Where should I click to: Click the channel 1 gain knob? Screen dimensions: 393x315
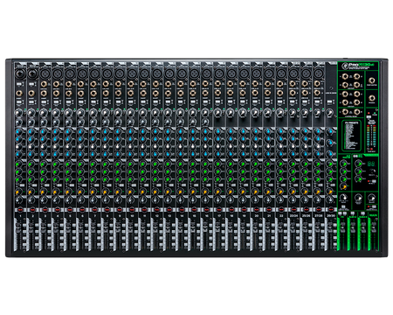(x=18, y=113)
